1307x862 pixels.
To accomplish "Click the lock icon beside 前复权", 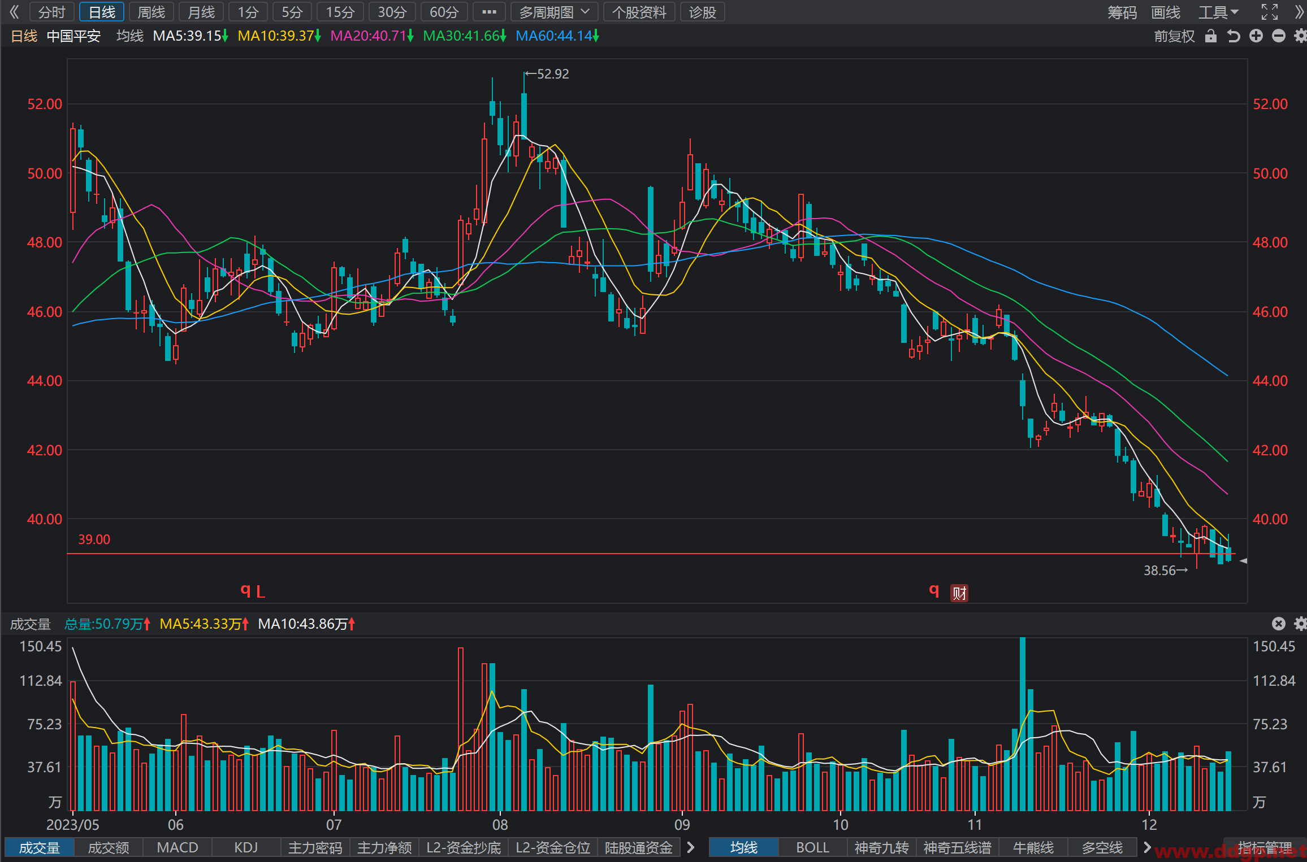I will 1210,36.
